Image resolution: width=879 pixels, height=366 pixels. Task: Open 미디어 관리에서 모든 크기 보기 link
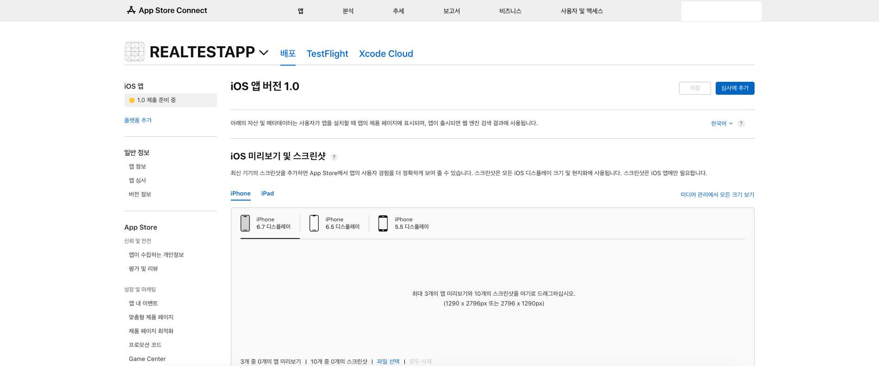pyautogui.click(x=717, y=195)
